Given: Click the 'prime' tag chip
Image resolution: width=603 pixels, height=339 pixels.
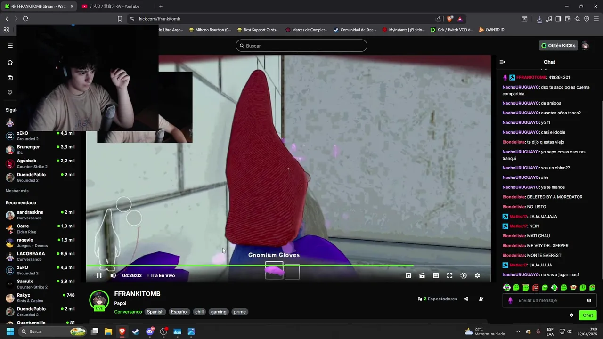Looking at the screenshot, I should [x=240, y=312].
